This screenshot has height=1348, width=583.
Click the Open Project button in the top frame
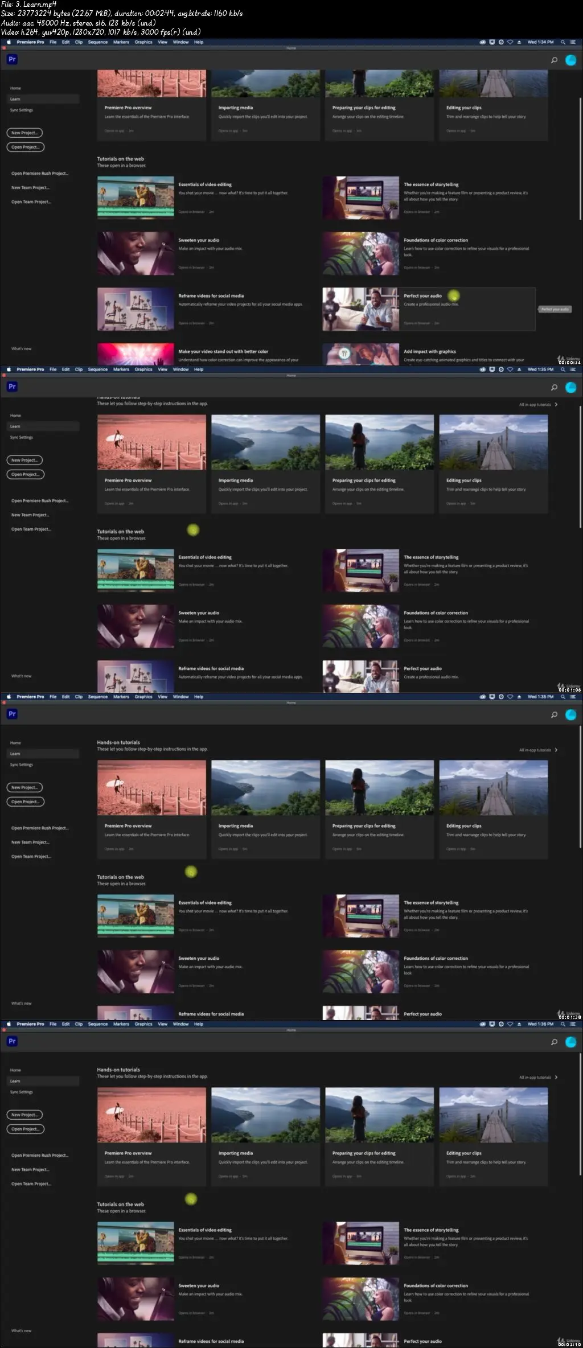(x=26, y=147)
